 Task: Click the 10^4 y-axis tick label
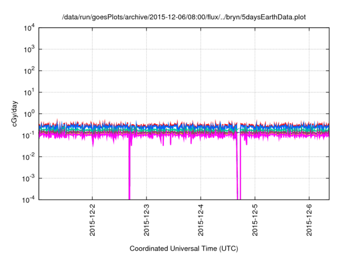click(x=29, y=28)
